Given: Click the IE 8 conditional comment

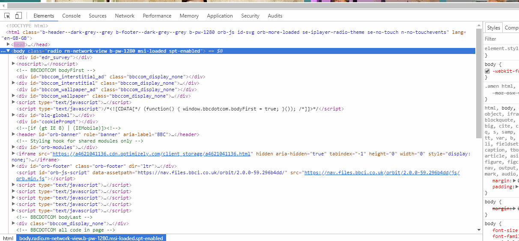Looking at the screenshot, I should [69, 128].
